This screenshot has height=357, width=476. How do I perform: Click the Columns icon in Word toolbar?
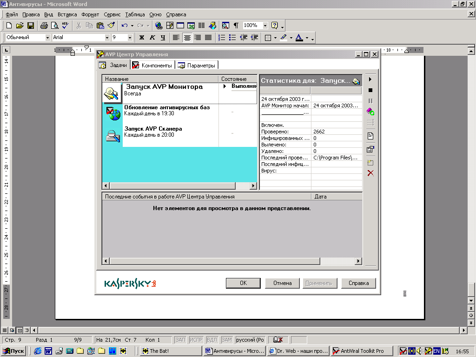click(201, 26)
